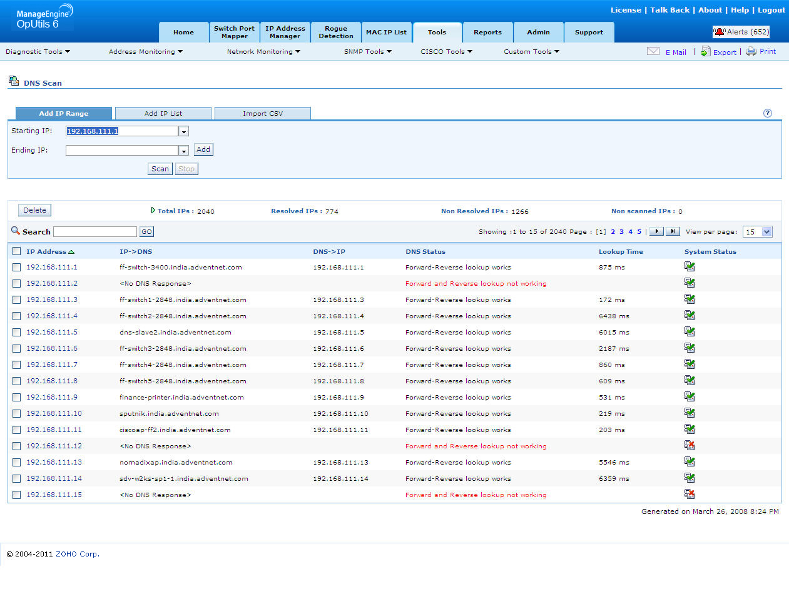Click the E Mail envelope icon

click(x=653, y=52)
